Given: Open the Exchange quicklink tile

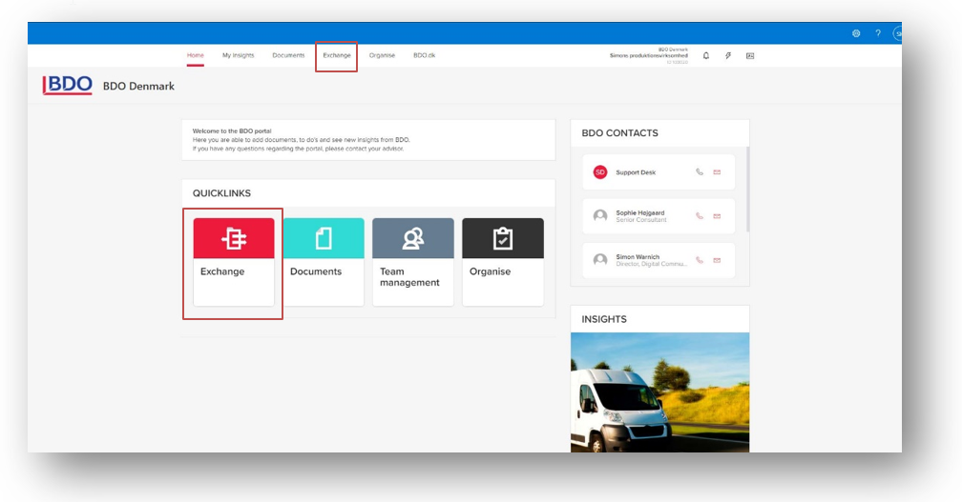Looking at the screenshot, I should coord(234,262).
